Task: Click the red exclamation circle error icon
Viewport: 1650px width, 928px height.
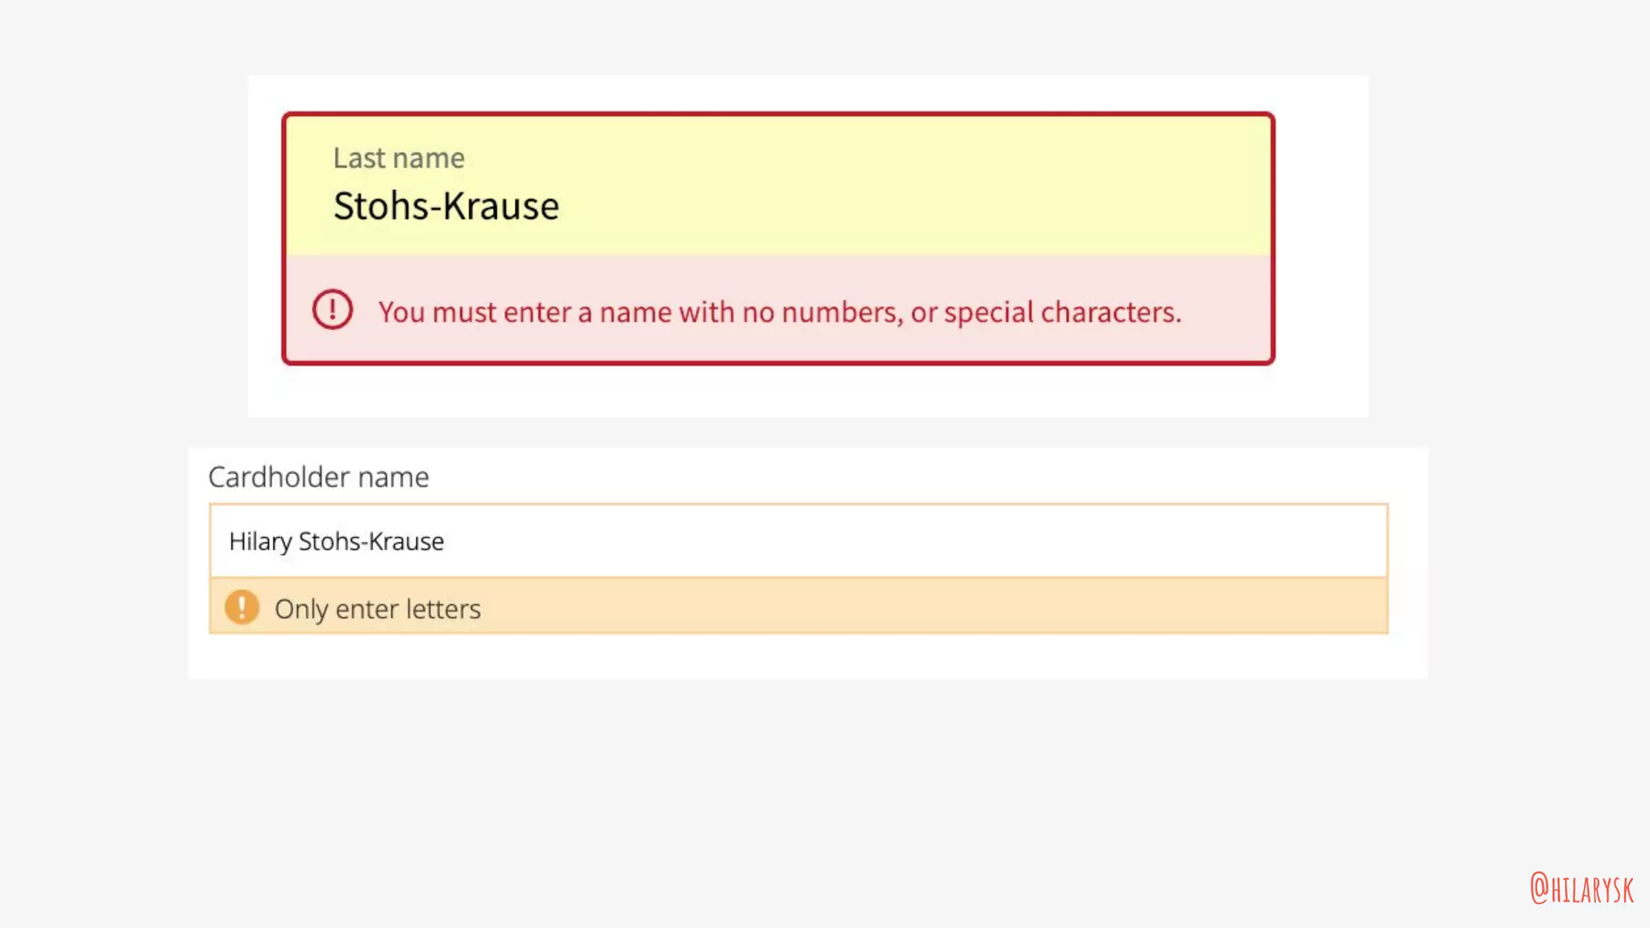Action: pyautogui.click(x=332, y=310)
